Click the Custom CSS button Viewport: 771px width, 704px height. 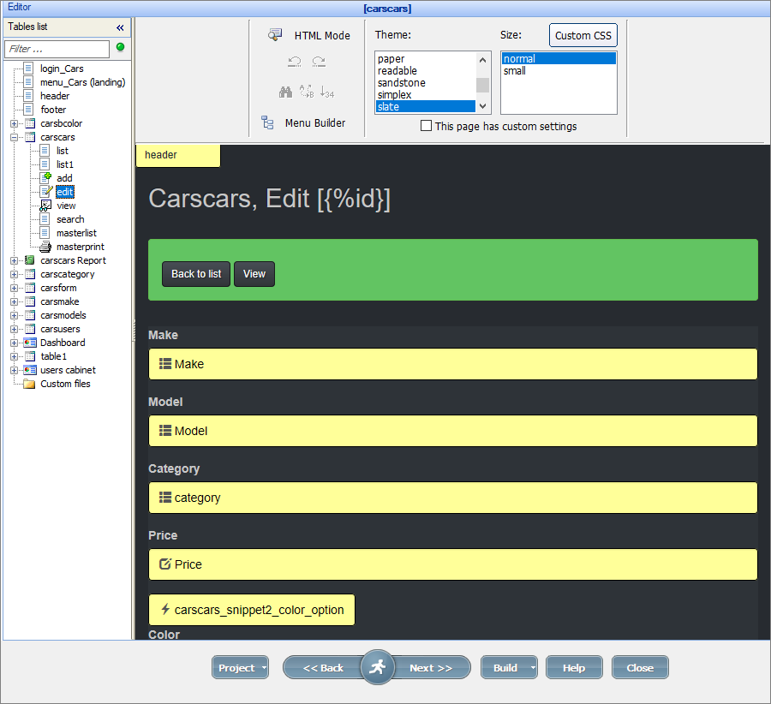[583, 35]
